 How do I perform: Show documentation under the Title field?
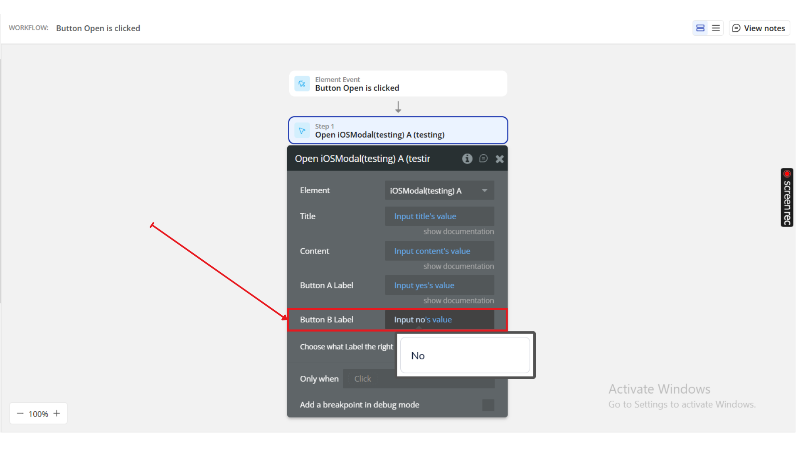coord(458,231)
